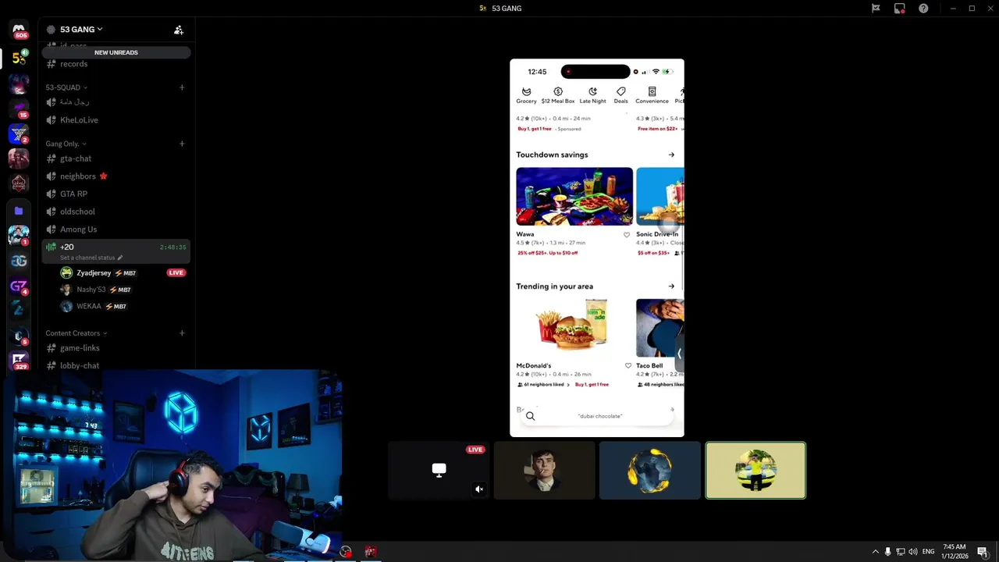The height and width of the screenshot is (562, 999).
Task: Click the ENG language indicator in taskbar
Action: pos(928,552)
